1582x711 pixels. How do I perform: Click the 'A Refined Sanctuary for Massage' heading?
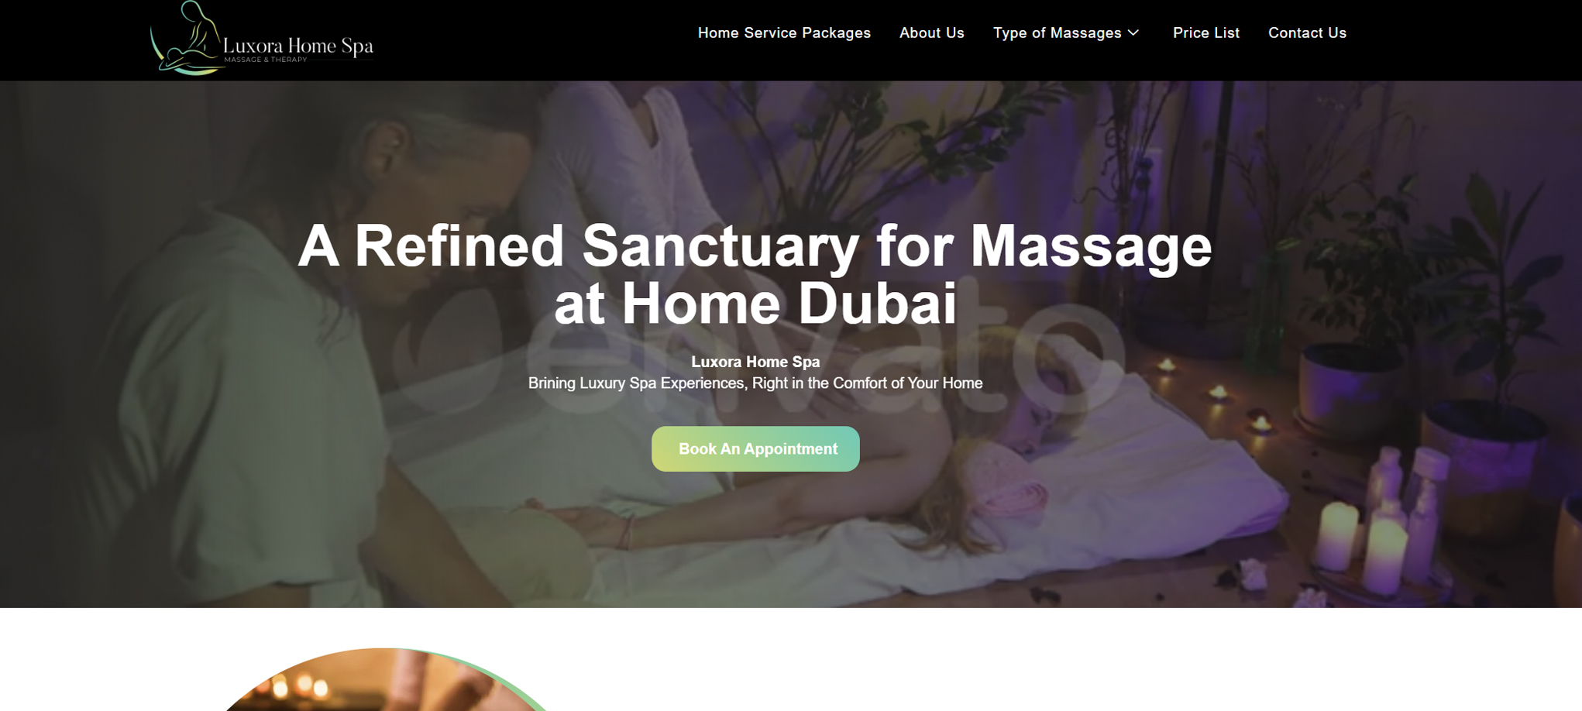(x=755, y=246)
